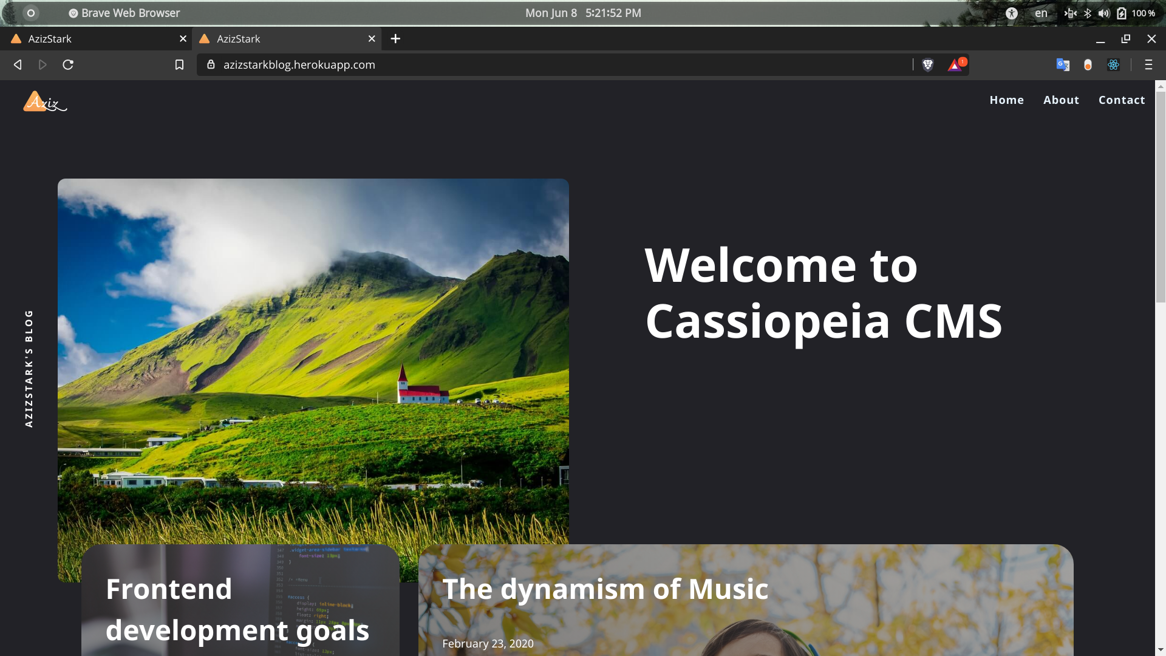The height and width of the screenshot is (656, 1166).
Task: Open the clock showing Mon Jun 8
Action: click(x=583, y=13)
